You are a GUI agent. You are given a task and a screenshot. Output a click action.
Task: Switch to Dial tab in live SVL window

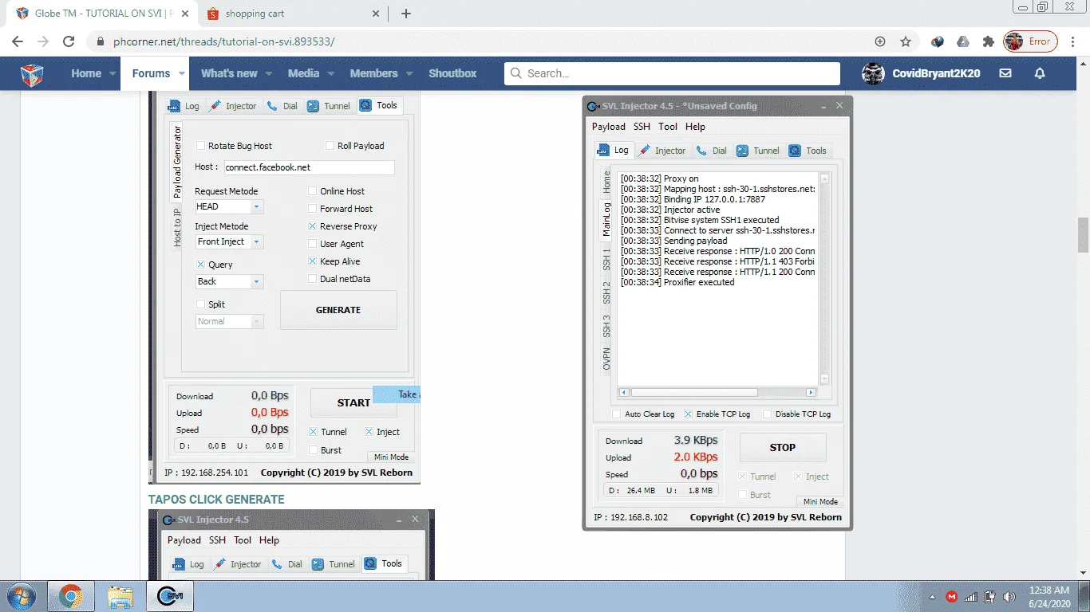(711, 151)
